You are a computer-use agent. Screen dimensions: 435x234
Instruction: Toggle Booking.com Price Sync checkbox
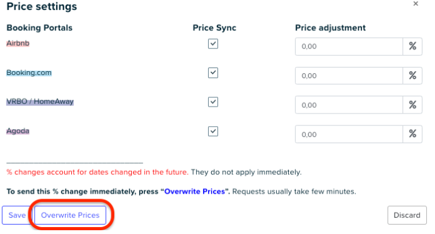(x=213, y=73)
